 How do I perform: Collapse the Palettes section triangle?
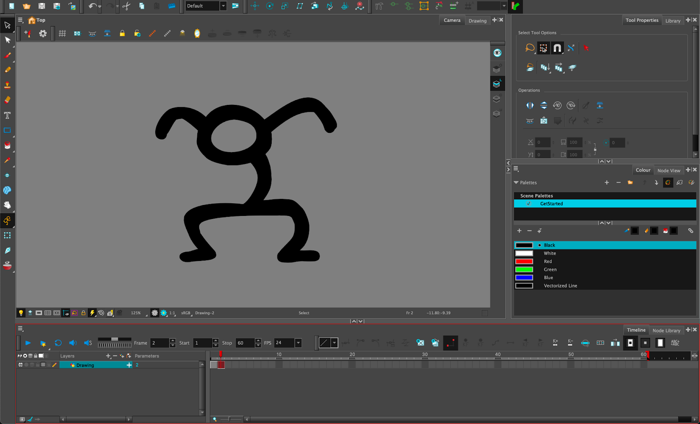click(x=516, y=183)
